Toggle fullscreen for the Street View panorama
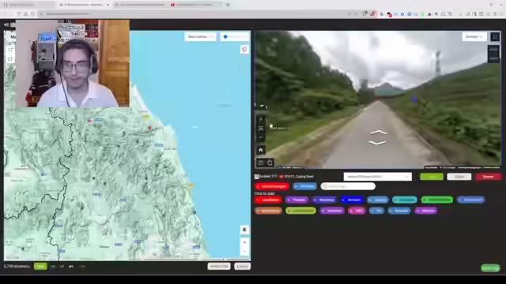The height and width of the screenshot is (284, 506). 495,37
